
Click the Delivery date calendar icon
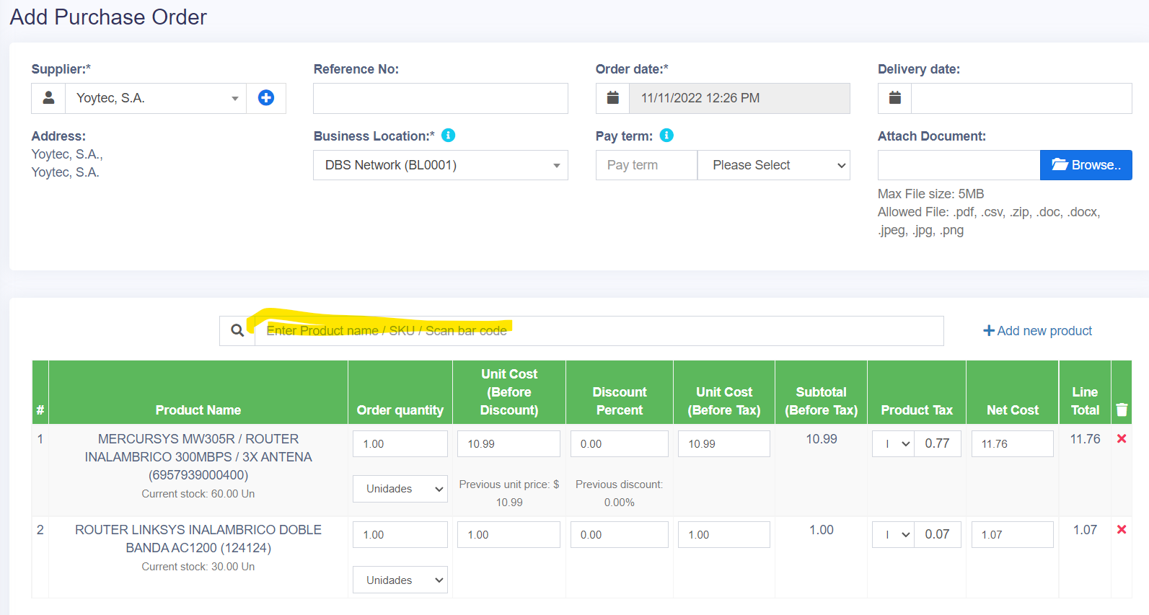[894, 98]
